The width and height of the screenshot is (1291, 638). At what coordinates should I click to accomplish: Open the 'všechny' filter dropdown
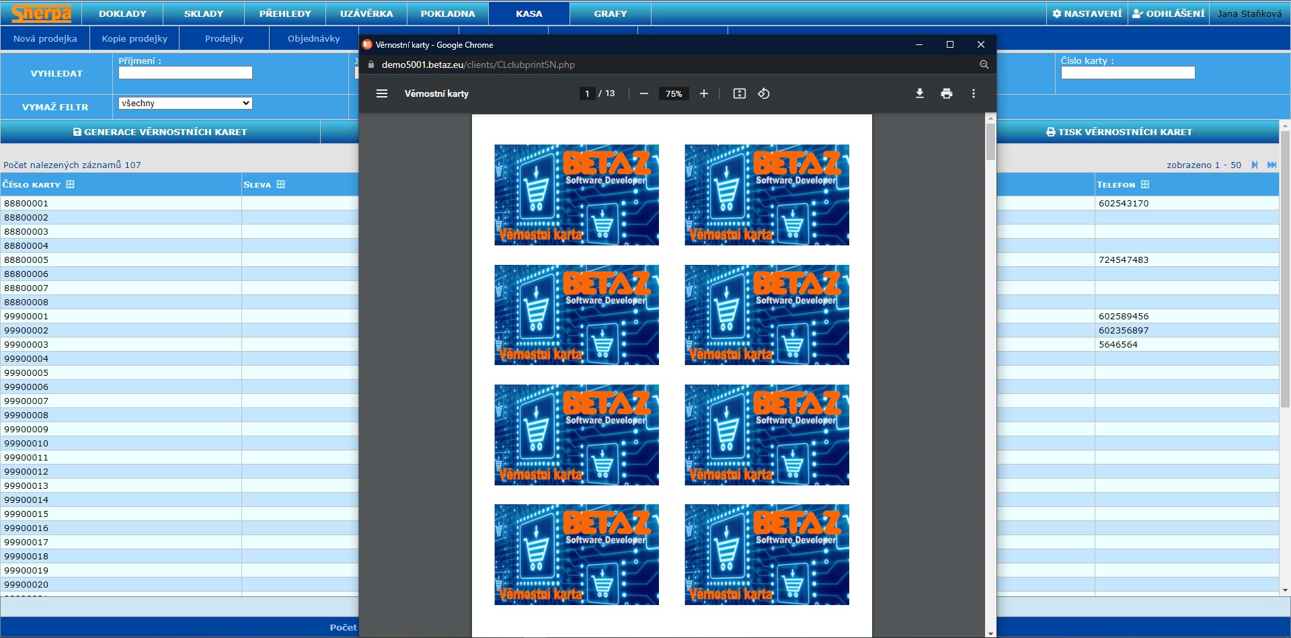click(x=185, y=103)
